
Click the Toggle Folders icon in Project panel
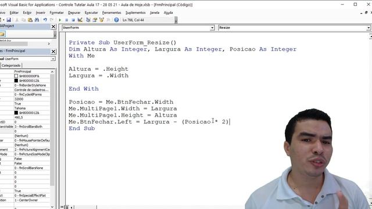[x=2, y=34]
